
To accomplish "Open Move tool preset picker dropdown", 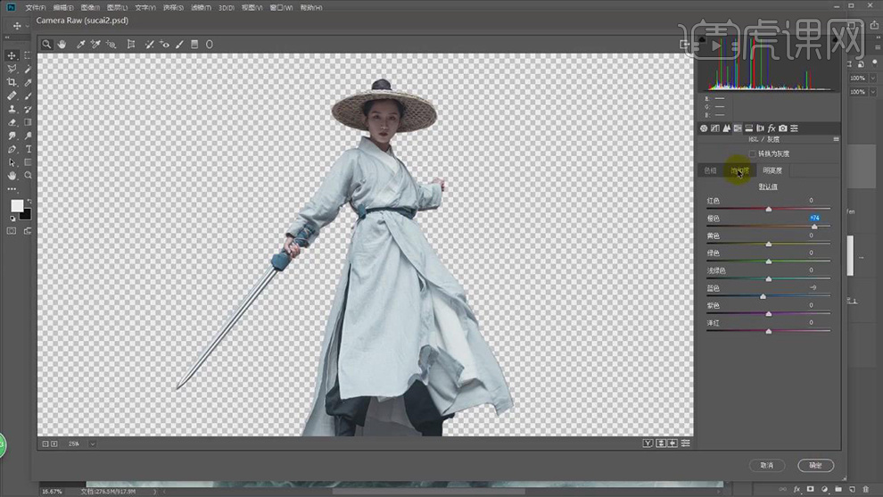I will pos(27,26).
